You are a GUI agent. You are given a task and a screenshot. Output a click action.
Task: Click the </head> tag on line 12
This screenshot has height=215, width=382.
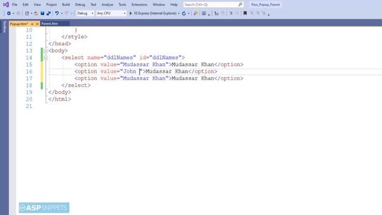pyautogui.click(x=60, y=44)
